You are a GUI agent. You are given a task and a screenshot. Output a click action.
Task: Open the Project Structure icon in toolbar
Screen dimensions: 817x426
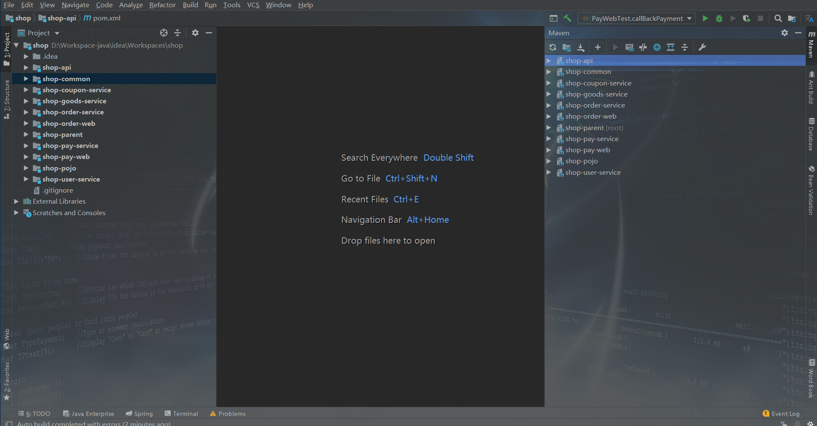[x=792, y=18]
